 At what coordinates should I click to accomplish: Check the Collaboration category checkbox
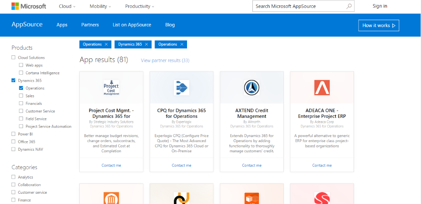click(14, 184)
